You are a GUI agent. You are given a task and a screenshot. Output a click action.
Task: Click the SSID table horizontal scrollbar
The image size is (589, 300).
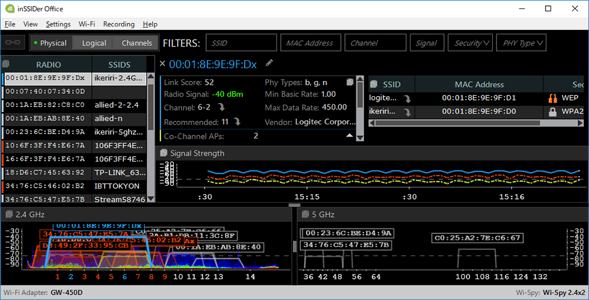[x=476, y=123]
